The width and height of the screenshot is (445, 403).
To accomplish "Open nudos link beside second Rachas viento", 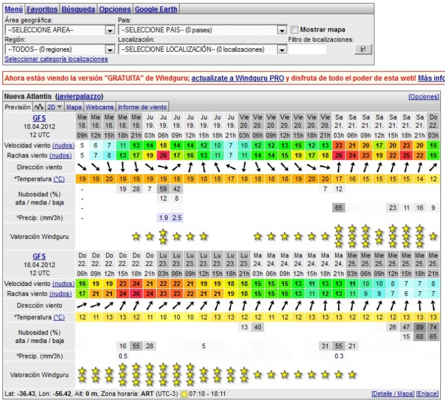I will click(61, 294).
